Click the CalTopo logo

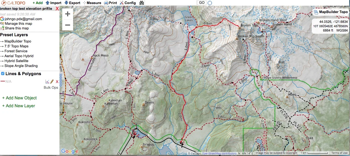tap(13, 3)
